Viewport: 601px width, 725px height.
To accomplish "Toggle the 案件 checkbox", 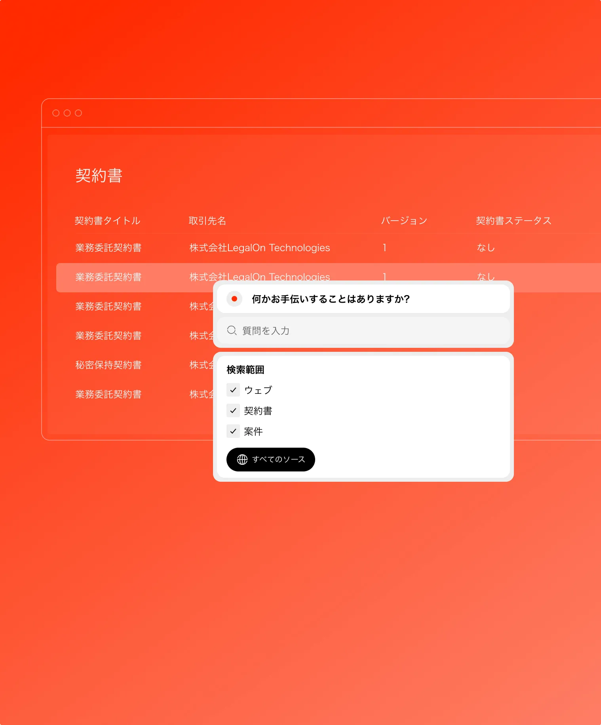I will 233,431.
